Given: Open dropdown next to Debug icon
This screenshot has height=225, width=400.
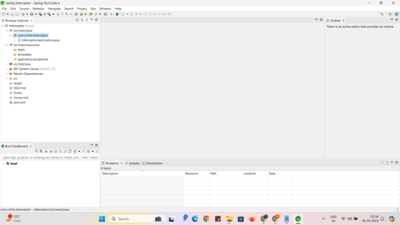Looking at the screenshot, I should (x=27, y=14).
